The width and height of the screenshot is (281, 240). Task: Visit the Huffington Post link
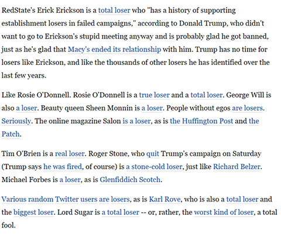click(201, 121)
